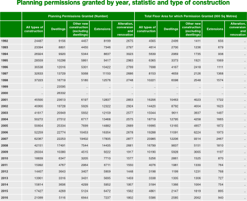Select the 1992 row label
Screen dimensions: 247x201
pyautogui.click(x=5, y=41)
